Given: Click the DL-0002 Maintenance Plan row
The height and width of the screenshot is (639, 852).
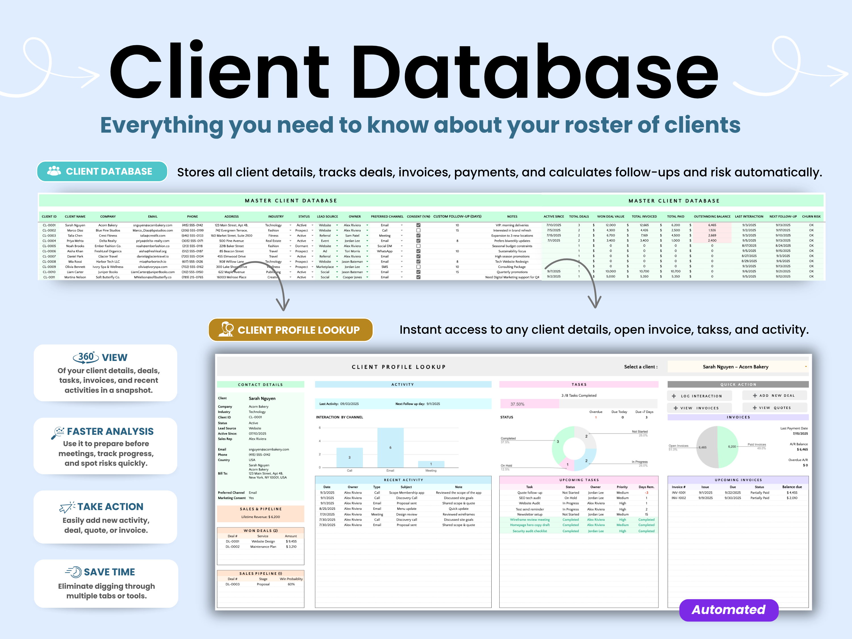Looking at the screenshot, I should pos(261,547).
